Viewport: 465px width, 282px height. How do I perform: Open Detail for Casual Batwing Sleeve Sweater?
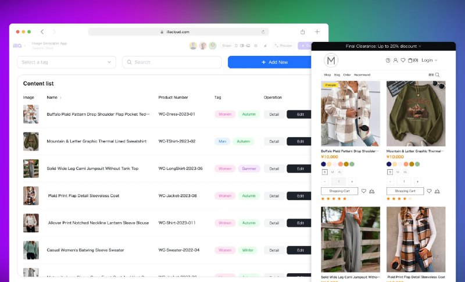(x=274, y=250)
